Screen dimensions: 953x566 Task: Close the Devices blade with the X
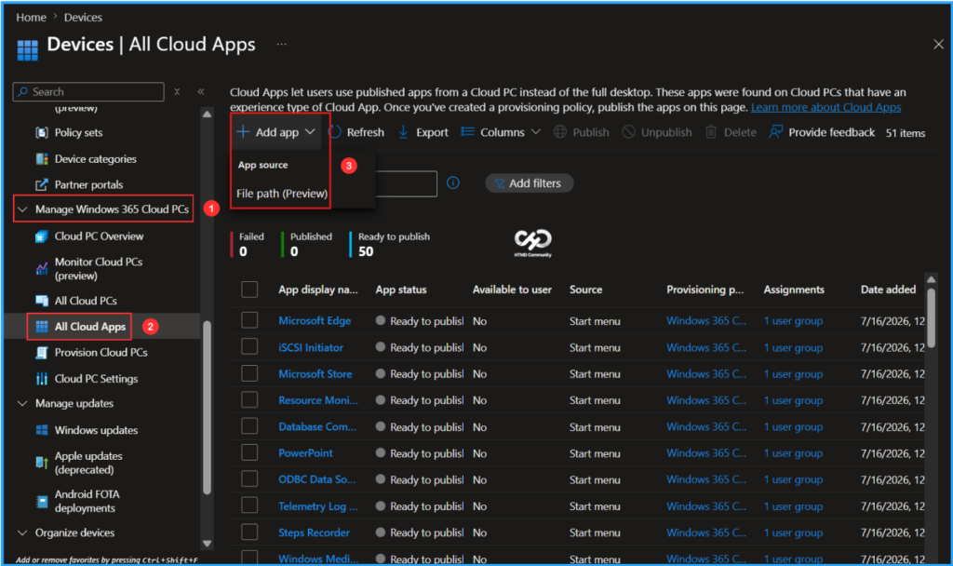[938, 44]
